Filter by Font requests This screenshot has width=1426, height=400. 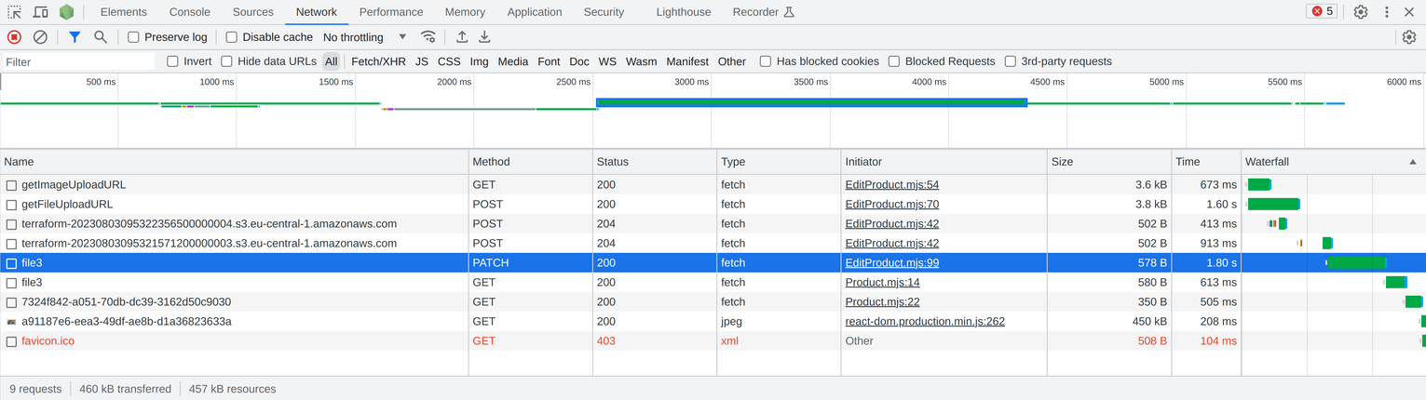click(549, 61)
